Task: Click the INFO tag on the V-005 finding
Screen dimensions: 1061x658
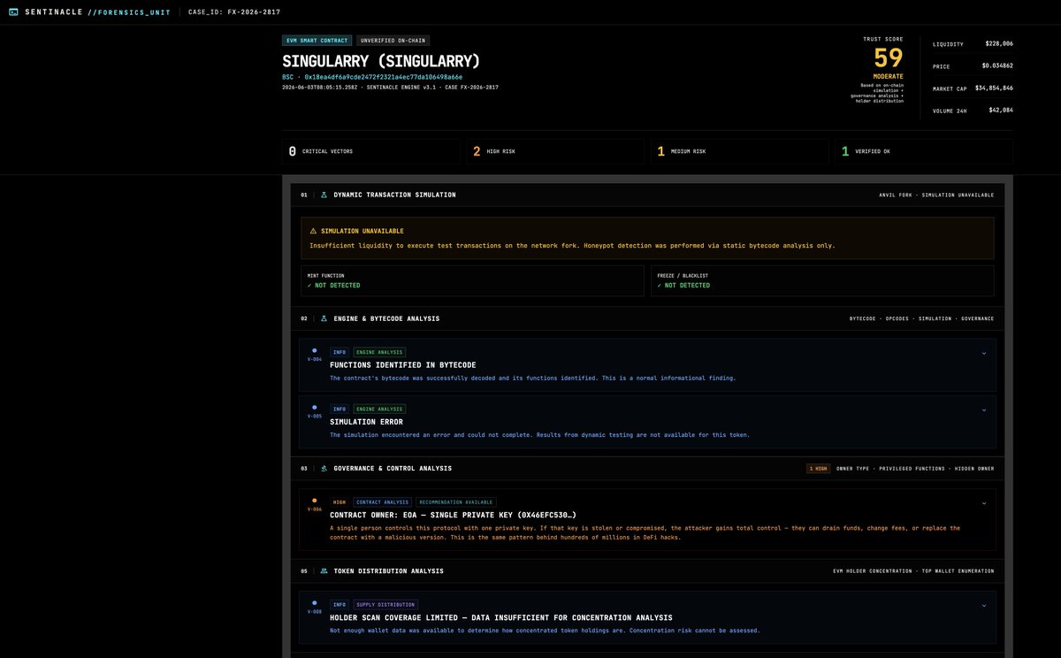Action: 340,409
